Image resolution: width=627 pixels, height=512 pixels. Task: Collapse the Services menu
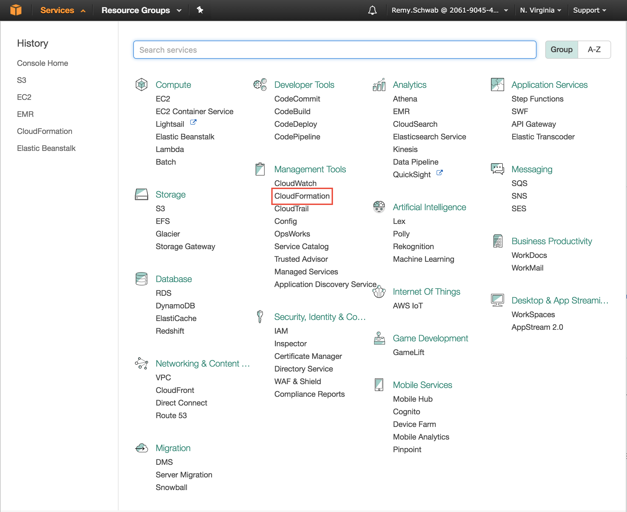[x=63, y=10]
